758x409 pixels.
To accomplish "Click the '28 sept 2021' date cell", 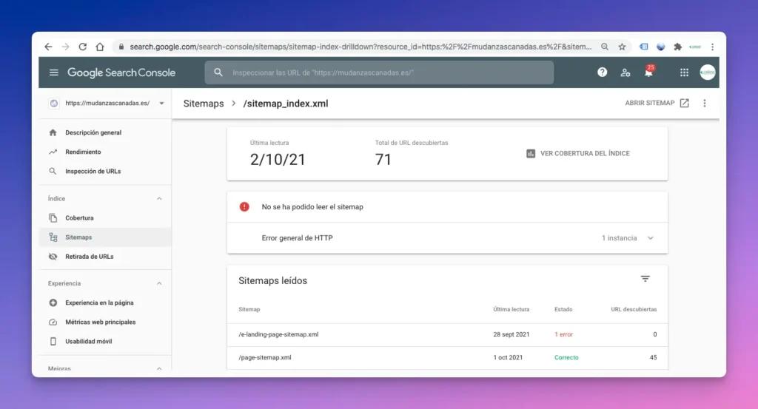I will click(x=511, y=334).
